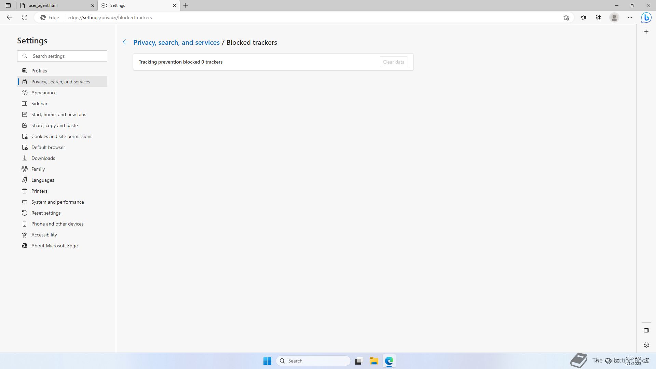Go back using browser back arrow
The width and height of the screenshot is (656, 369).
coord(10,17)
